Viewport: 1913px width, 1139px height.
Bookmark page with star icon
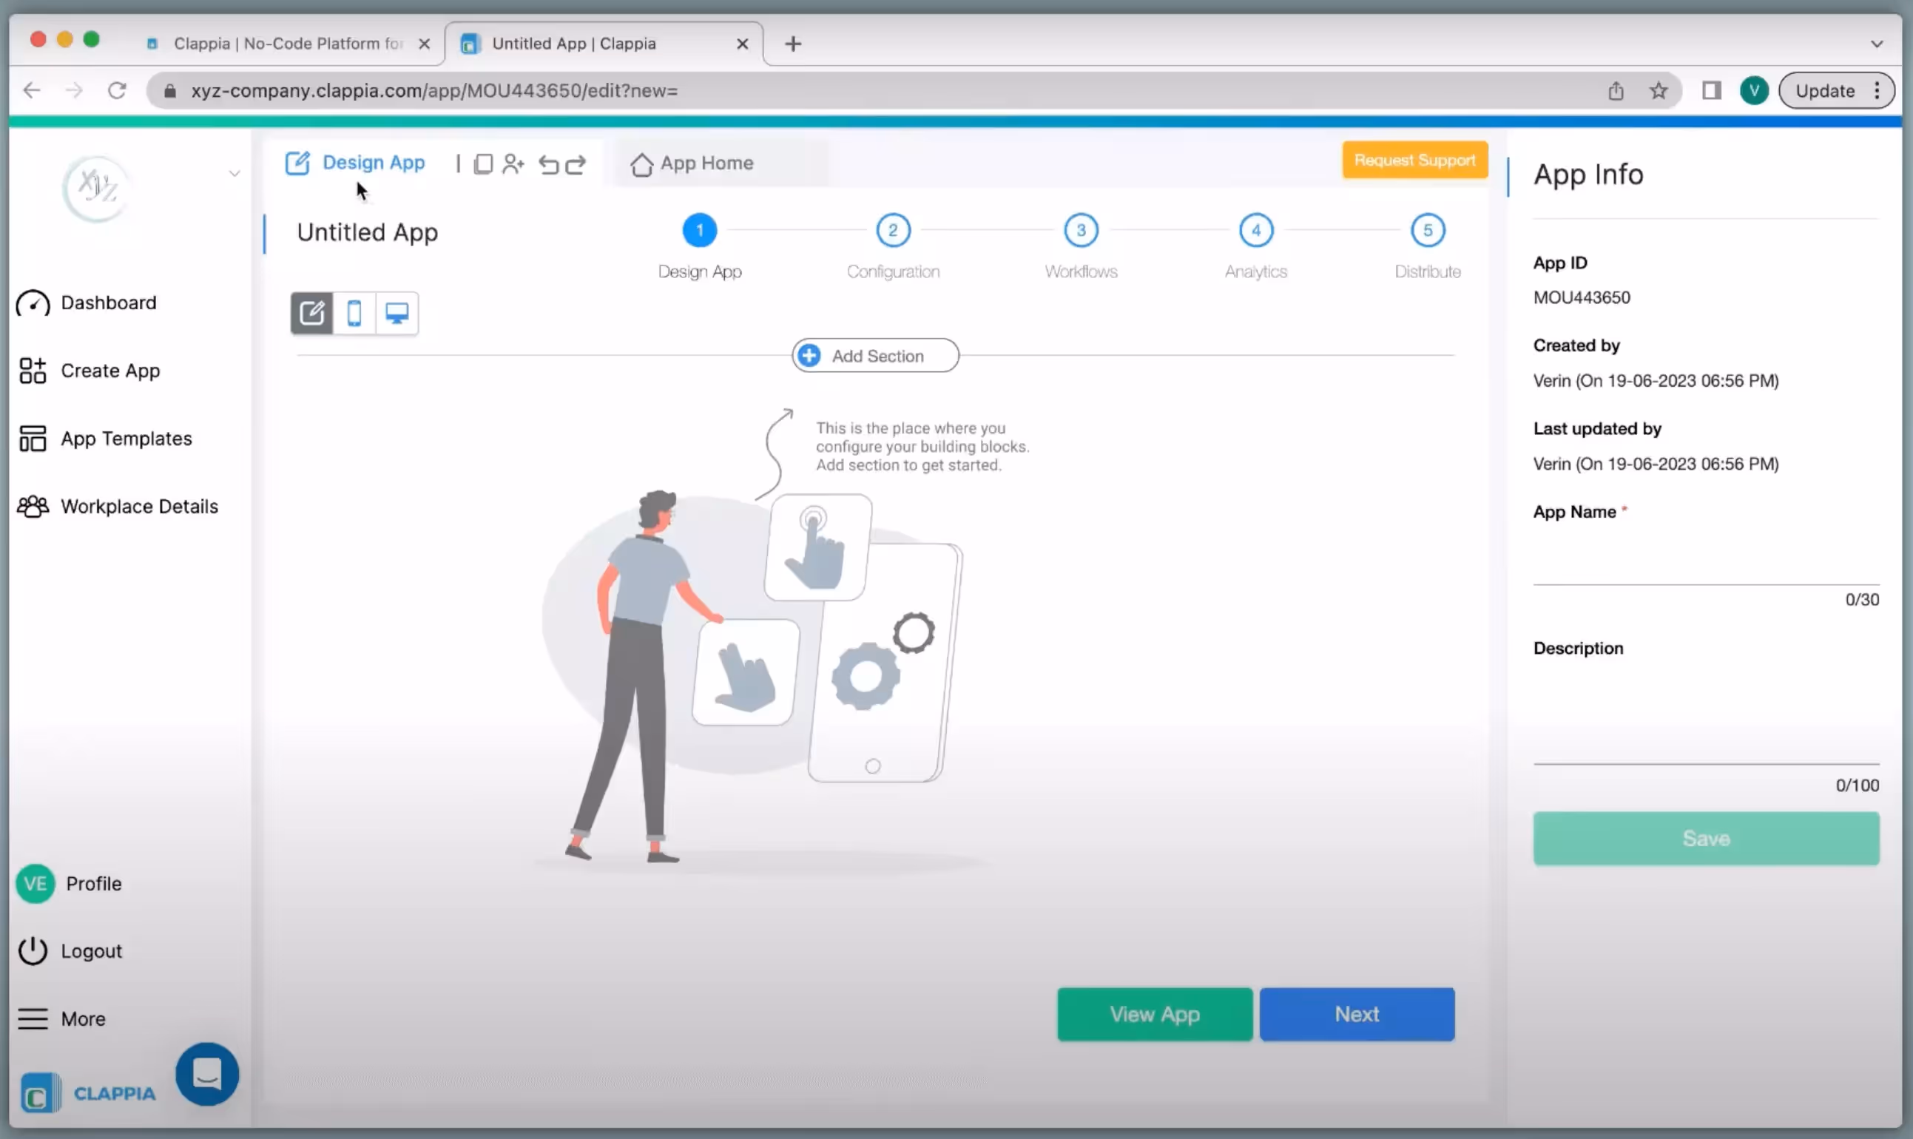pyautogui.click(x=1658, y=90)
